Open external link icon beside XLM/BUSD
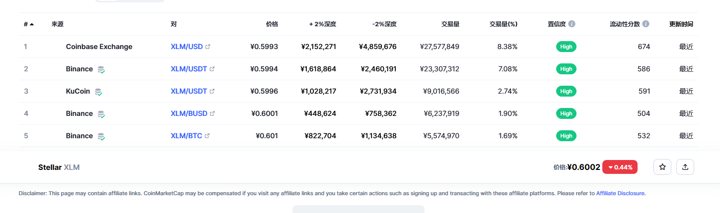 212,113
